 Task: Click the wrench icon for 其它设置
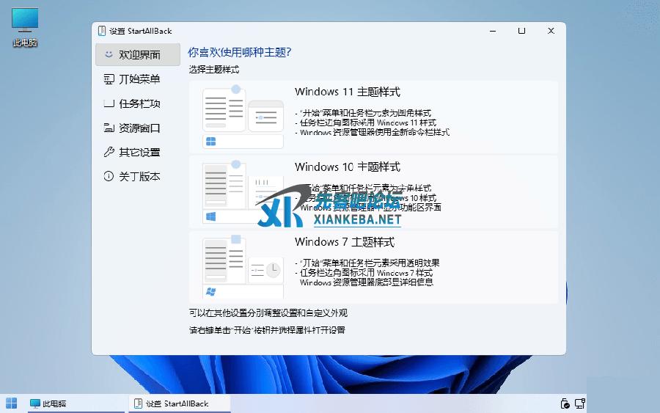(109, 152)
